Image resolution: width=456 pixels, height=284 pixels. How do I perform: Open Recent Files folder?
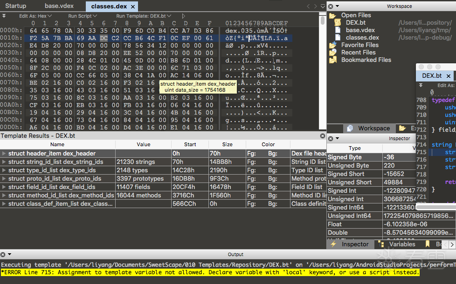pos(358,53)
